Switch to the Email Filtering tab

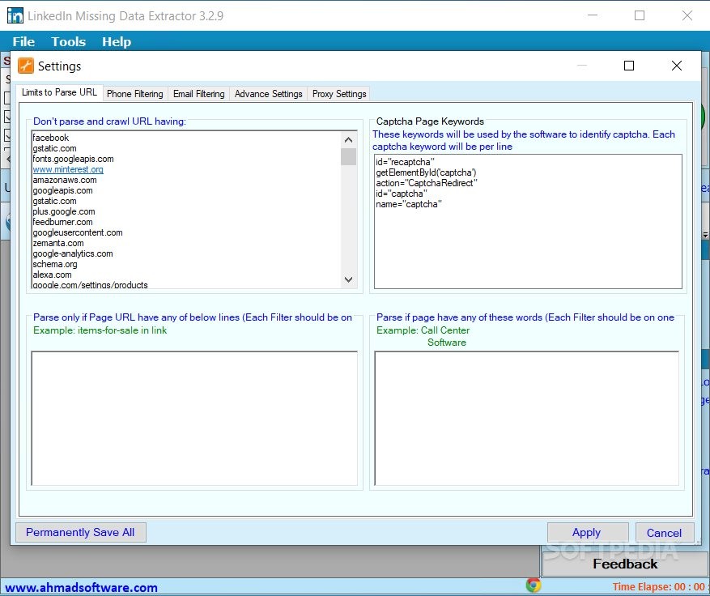click(x=199, y=94)
